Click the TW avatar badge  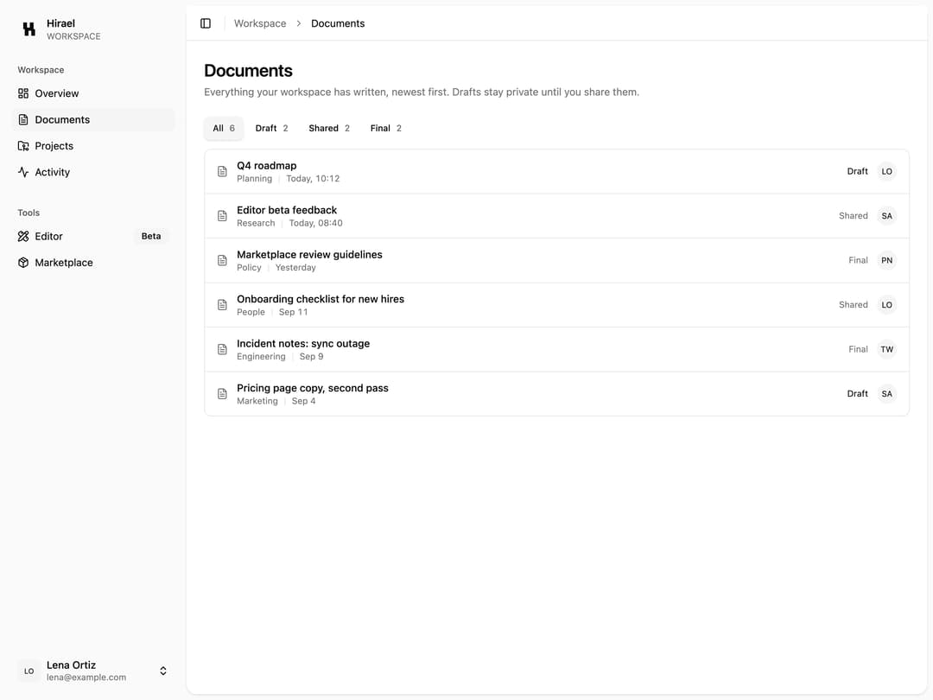[886, 349]
